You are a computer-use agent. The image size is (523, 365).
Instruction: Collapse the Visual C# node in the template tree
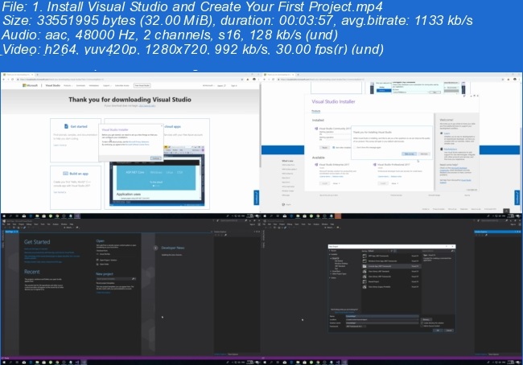point(331,258)
